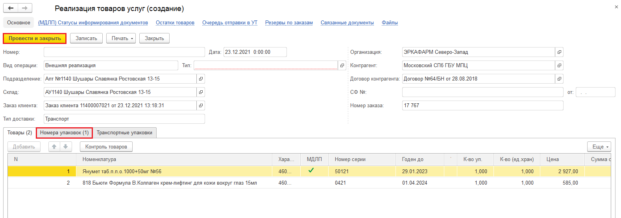
Task: Open the Остатки товаров link
Action: 175,22
